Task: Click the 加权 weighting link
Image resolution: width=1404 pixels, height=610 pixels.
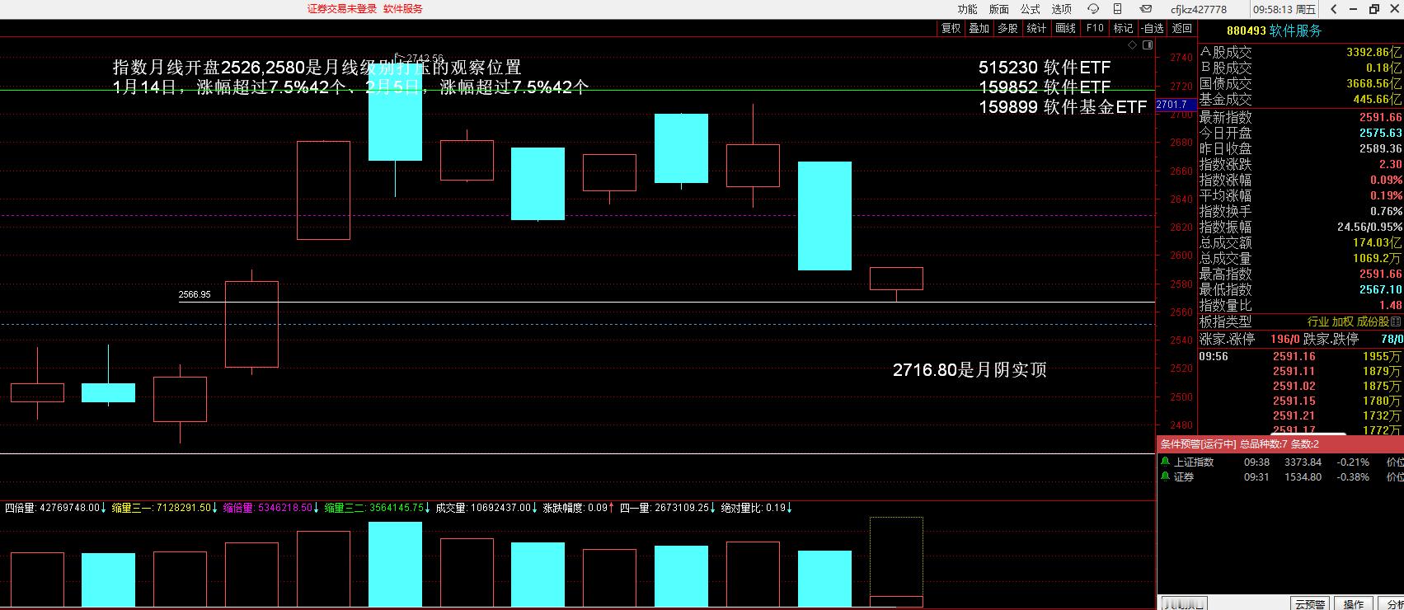Action: [x=1342, y=321]
